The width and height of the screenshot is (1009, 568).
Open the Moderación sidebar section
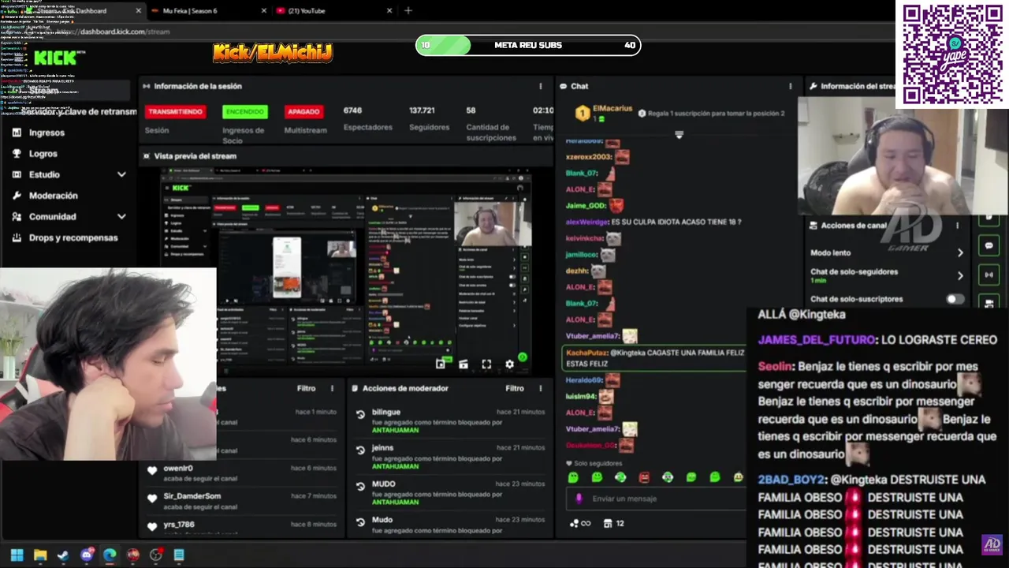[53, 196]
